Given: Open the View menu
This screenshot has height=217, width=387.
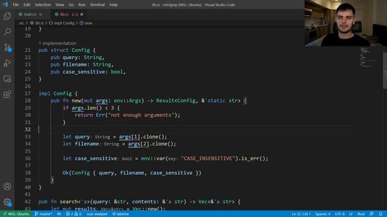Looking at the screenshot, I should point(59,5).
